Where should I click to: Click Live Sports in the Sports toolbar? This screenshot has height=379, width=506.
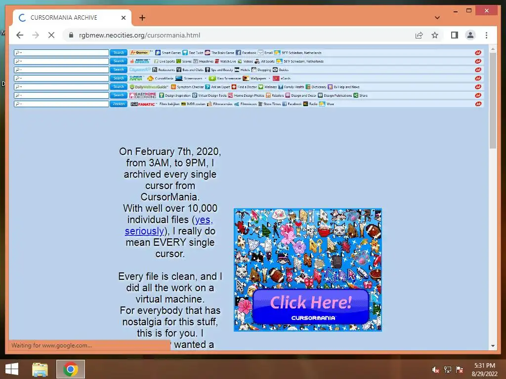[164, 61]
